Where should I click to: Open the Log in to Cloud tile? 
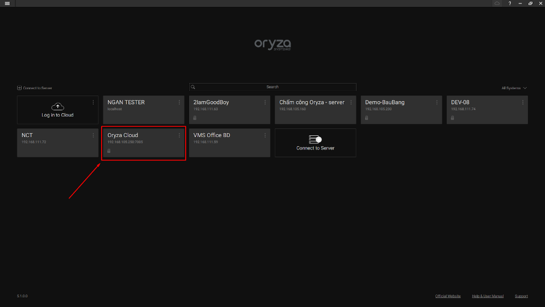click(x=58, y=110)
